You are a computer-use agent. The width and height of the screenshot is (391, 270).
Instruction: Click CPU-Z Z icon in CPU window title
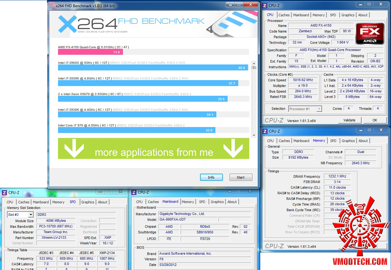265,5
